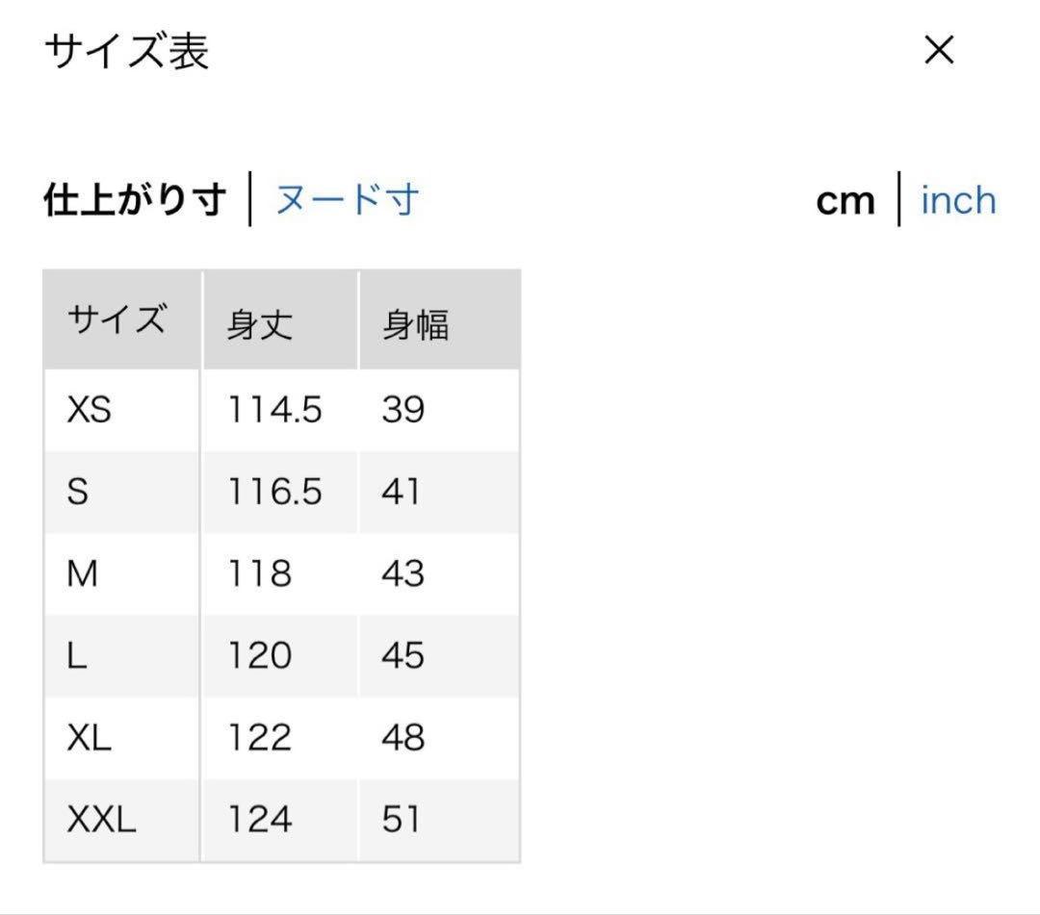Switch to the ヌード寸 tab
Viewport: 1040px width, 915px height.
(x=347, y=199)
